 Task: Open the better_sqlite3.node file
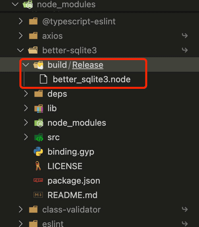pos(92,79)
